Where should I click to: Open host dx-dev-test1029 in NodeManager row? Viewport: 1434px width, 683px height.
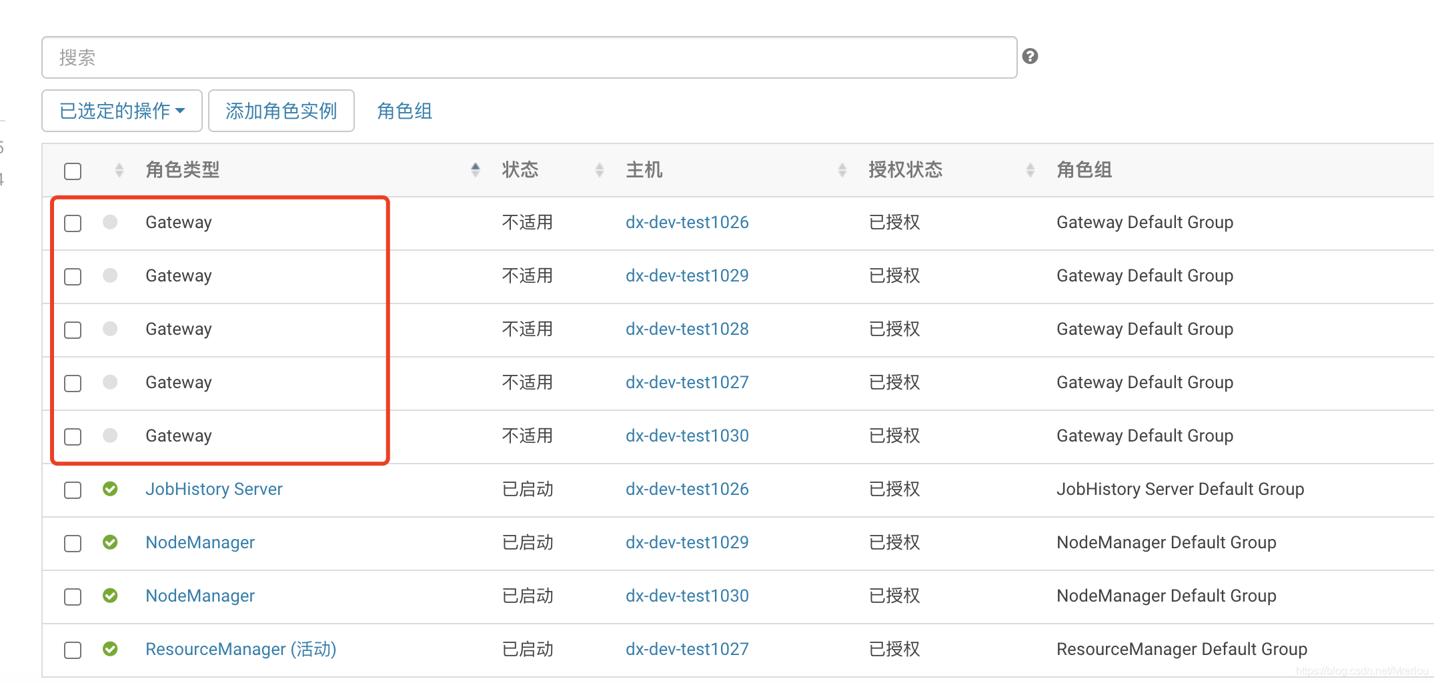687,542
